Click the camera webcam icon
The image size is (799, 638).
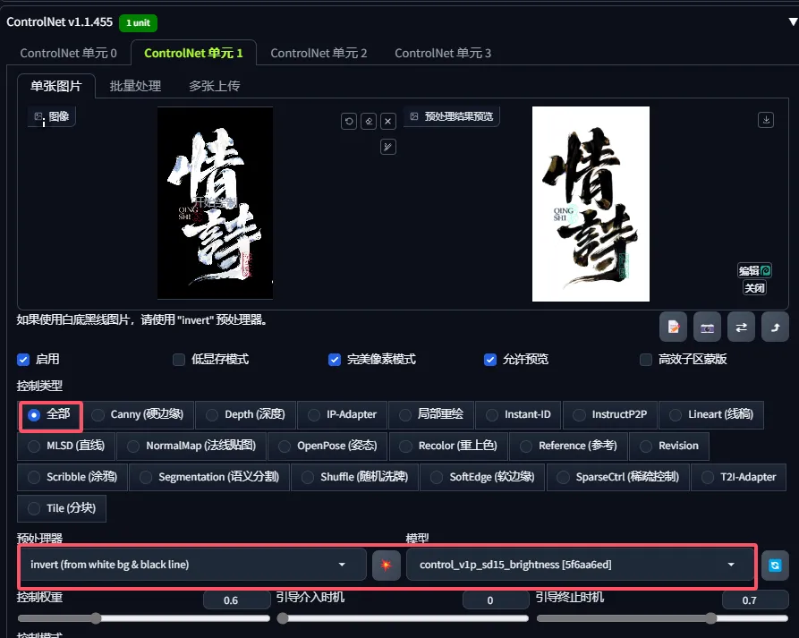707,328
